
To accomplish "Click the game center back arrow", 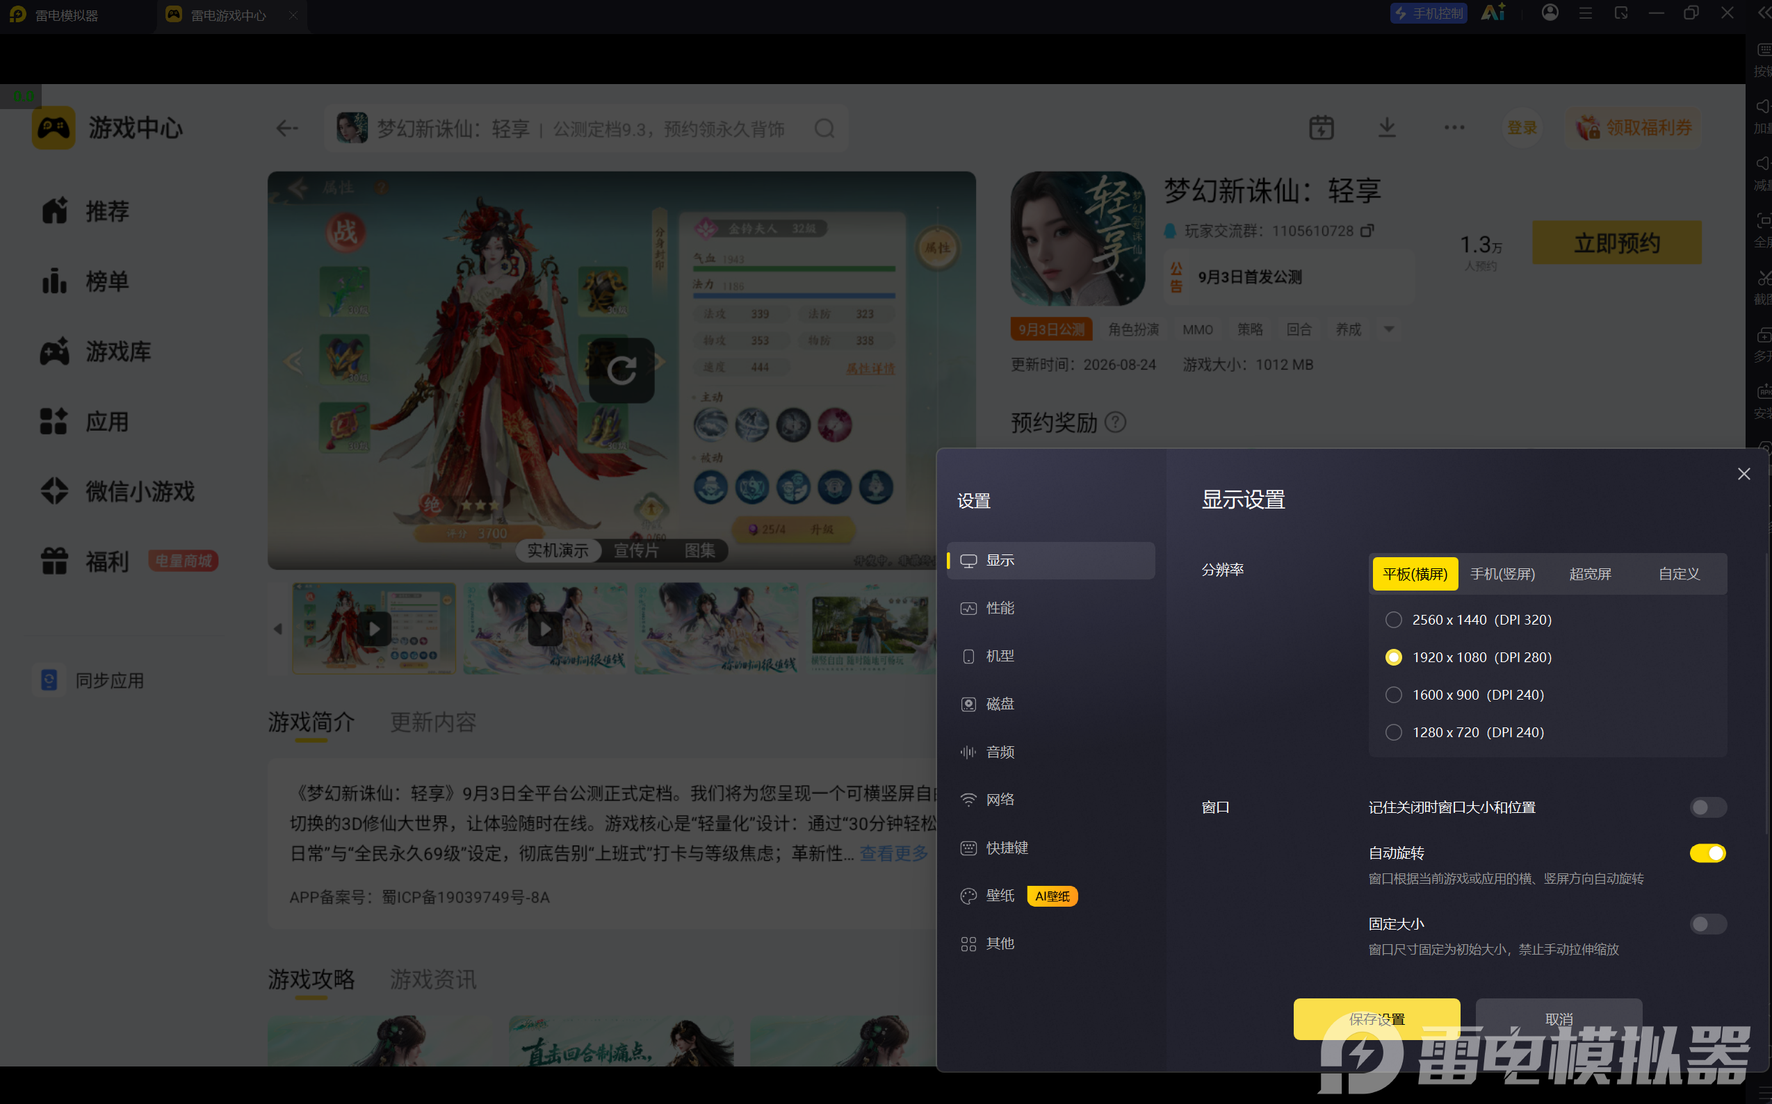I will pyautogui.click(x=286, y=129).
